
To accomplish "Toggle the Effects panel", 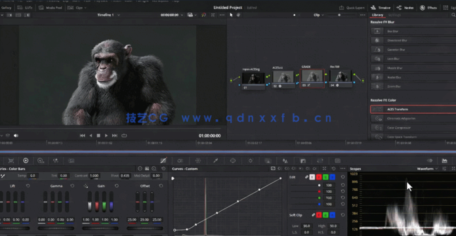I will 428,8.
